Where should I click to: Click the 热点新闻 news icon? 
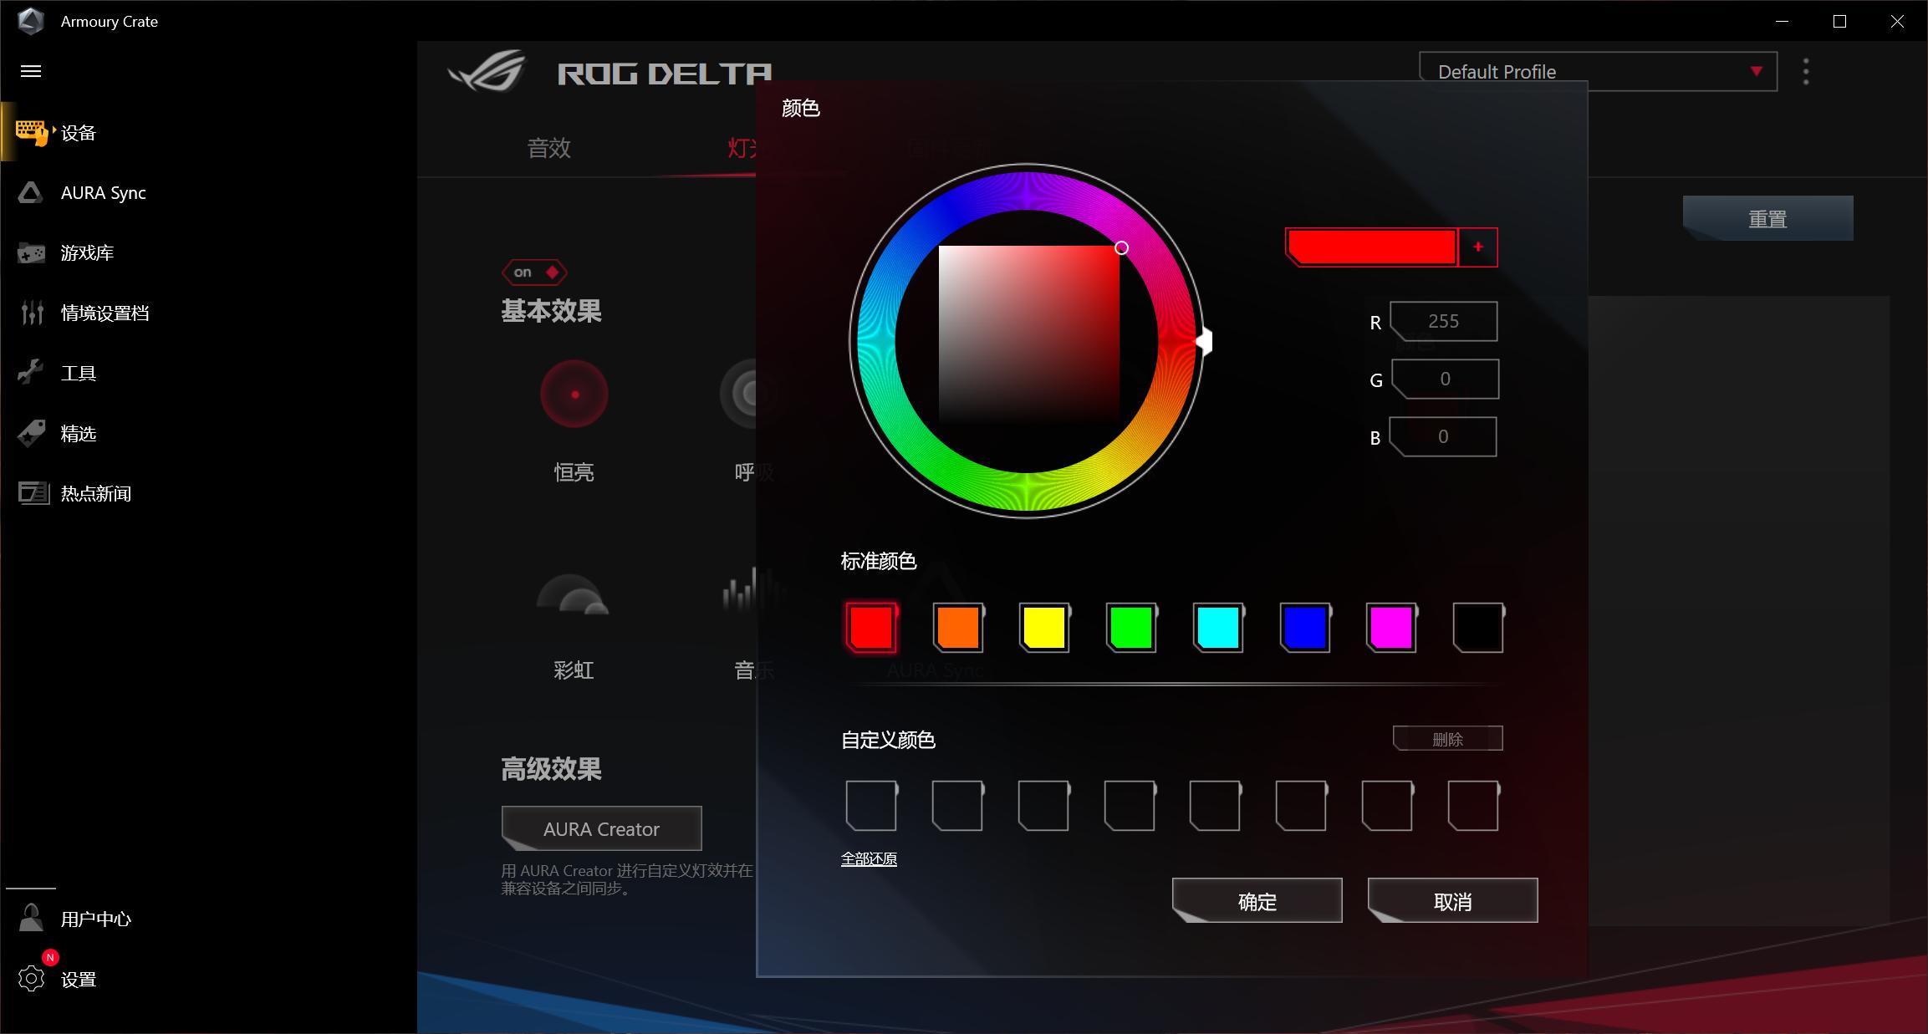click(x=33, y=493)
